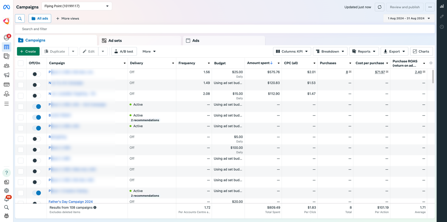The width and height of the screenshot is (447, 222).
Task: Tick checkbox for the $575.76 spent campaign
Action: [21, 74]
